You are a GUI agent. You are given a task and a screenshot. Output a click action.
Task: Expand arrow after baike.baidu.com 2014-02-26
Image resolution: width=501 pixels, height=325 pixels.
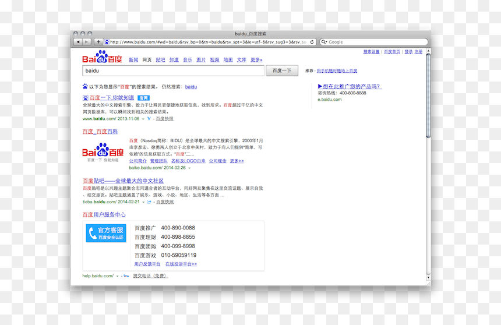point(189,168)
